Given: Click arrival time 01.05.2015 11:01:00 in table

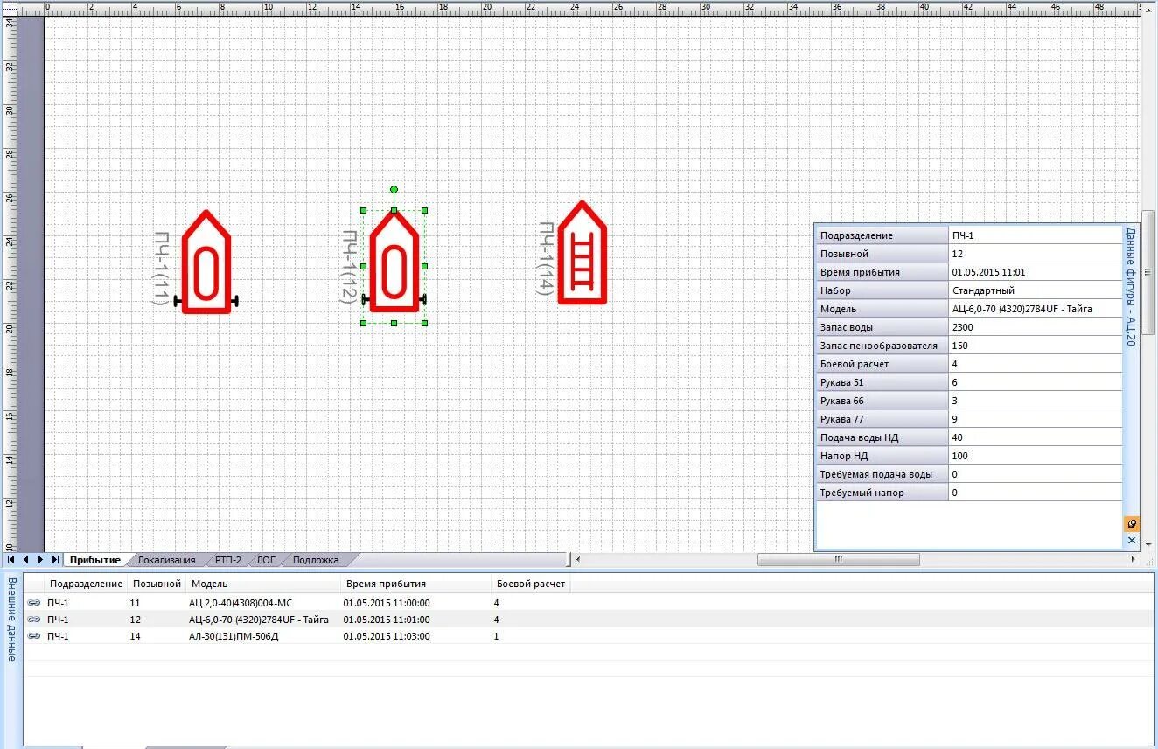Looking at the screenshot, I should [387, 619].
